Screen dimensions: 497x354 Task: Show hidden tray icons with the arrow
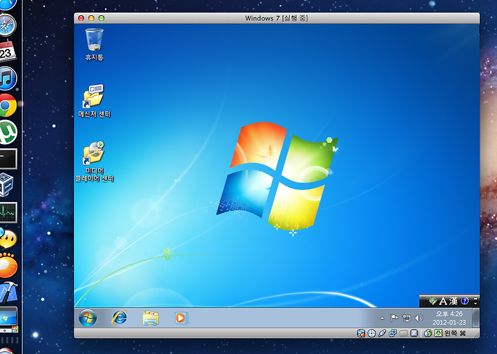point(382,318)
